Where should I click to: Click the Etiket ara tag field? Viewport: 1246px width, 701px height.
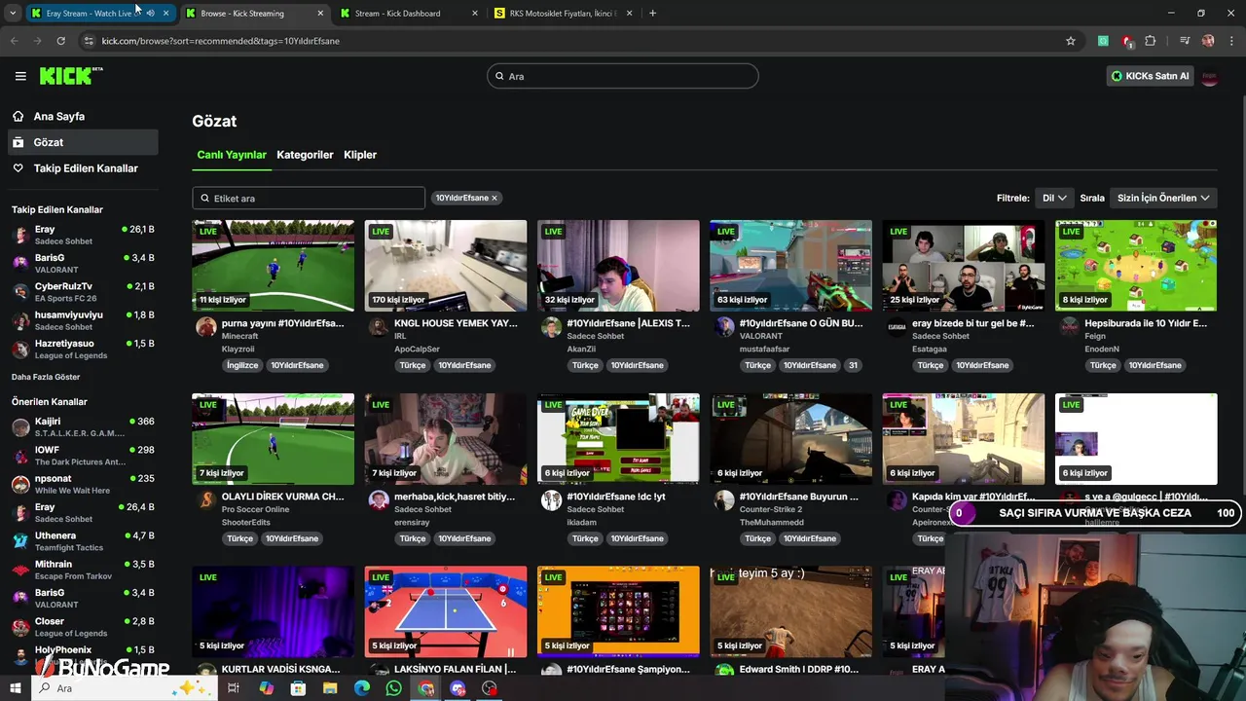(309, 198)
